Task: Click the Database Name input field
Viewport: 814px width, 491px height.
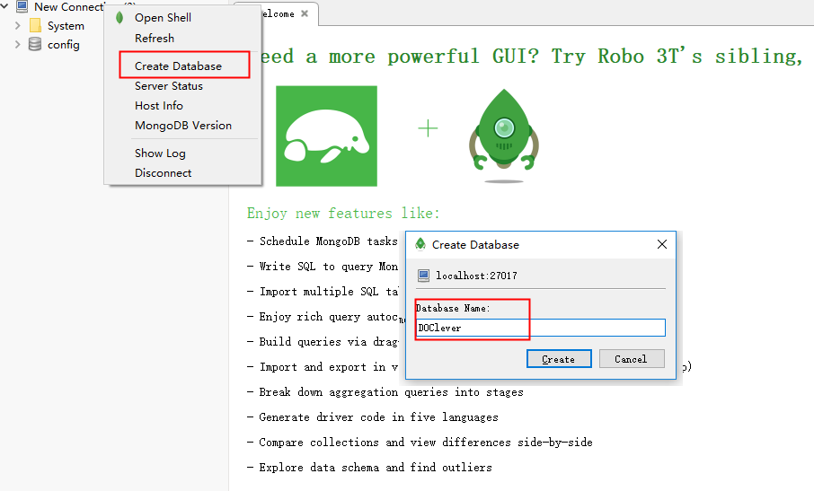Action: [x=540, y=328]
